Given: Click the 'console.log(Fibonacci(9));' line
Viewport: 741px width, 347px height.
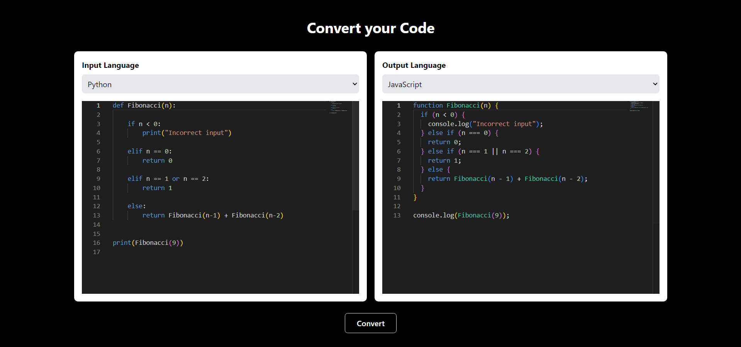Looking at the screenshot, I should [461, 216].
